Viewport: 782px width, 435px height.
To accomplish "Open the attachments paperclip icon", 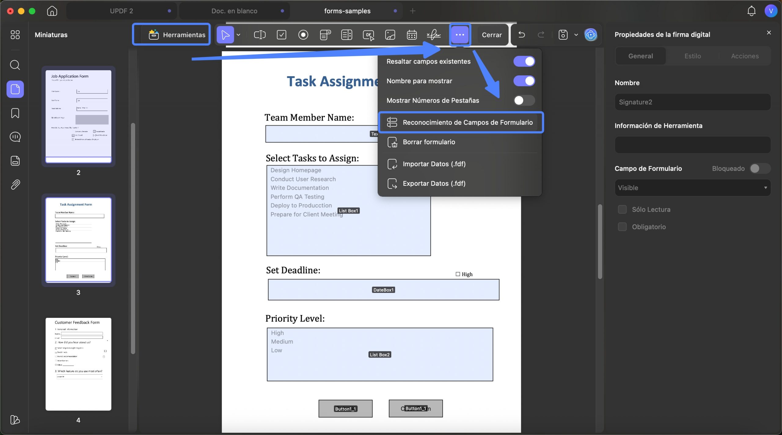I will [15, 185].
